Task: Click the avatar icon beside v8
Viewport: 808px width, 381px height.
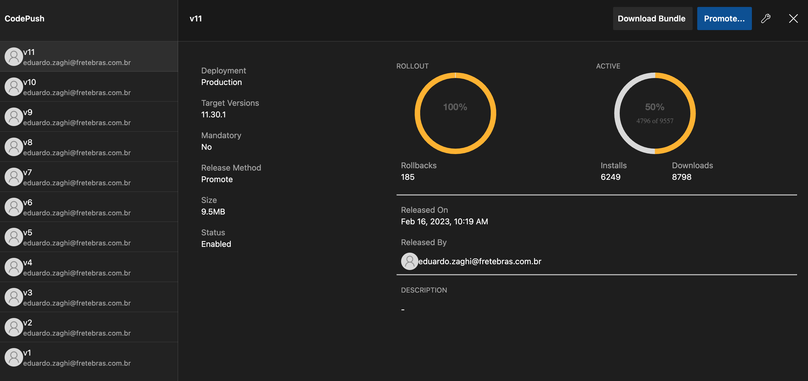Action: click(x=14, y=147)
